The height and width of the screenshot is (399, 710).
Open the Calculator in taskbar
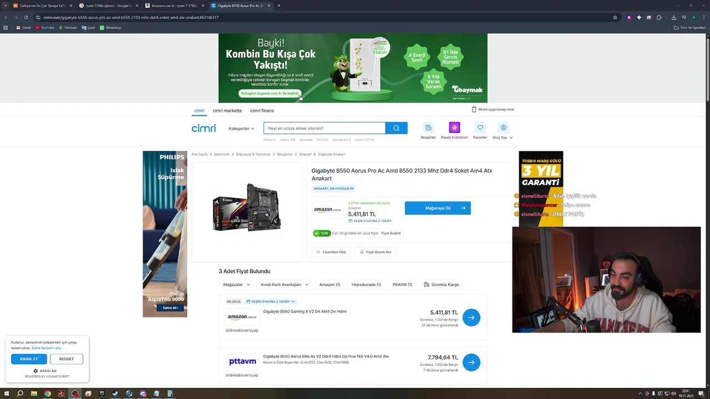pos(170,393)
